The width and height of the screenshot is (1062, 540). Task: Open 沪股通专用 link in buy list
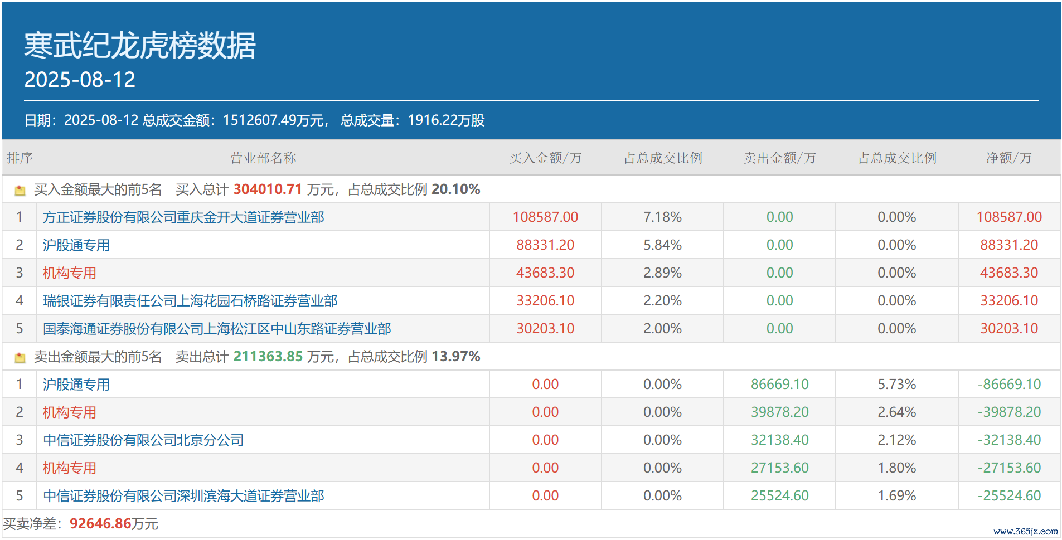(x=76, y=245)
